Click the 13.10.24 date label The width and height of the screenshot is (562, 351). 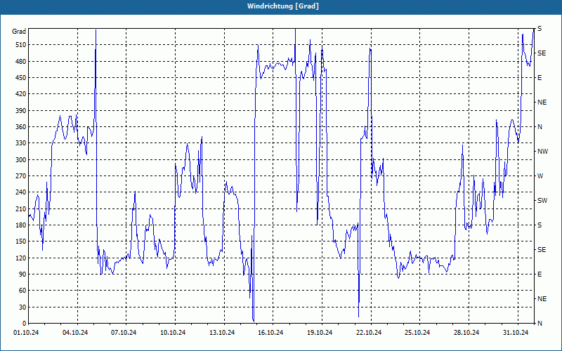222,333
